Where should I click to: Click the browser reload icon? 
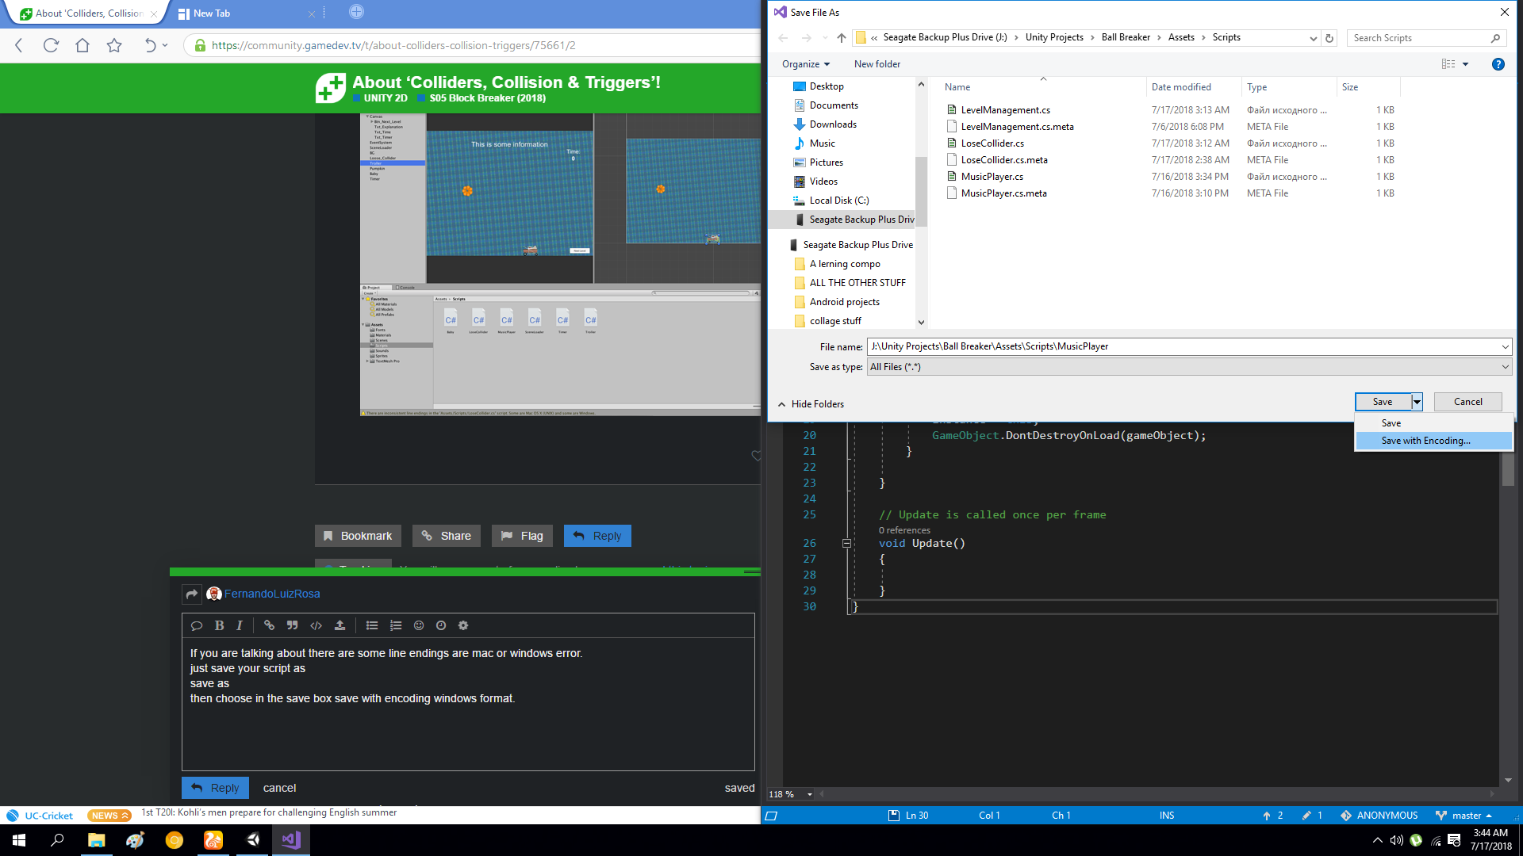[x=51, y=45]
